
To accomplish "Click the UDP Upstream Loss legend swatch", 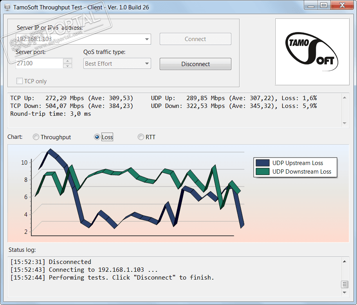I will pos(263,163).
